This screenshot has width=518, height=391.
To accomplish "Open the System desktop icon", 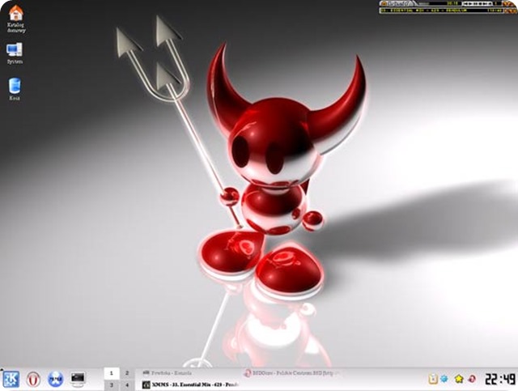I will (15, 53).
